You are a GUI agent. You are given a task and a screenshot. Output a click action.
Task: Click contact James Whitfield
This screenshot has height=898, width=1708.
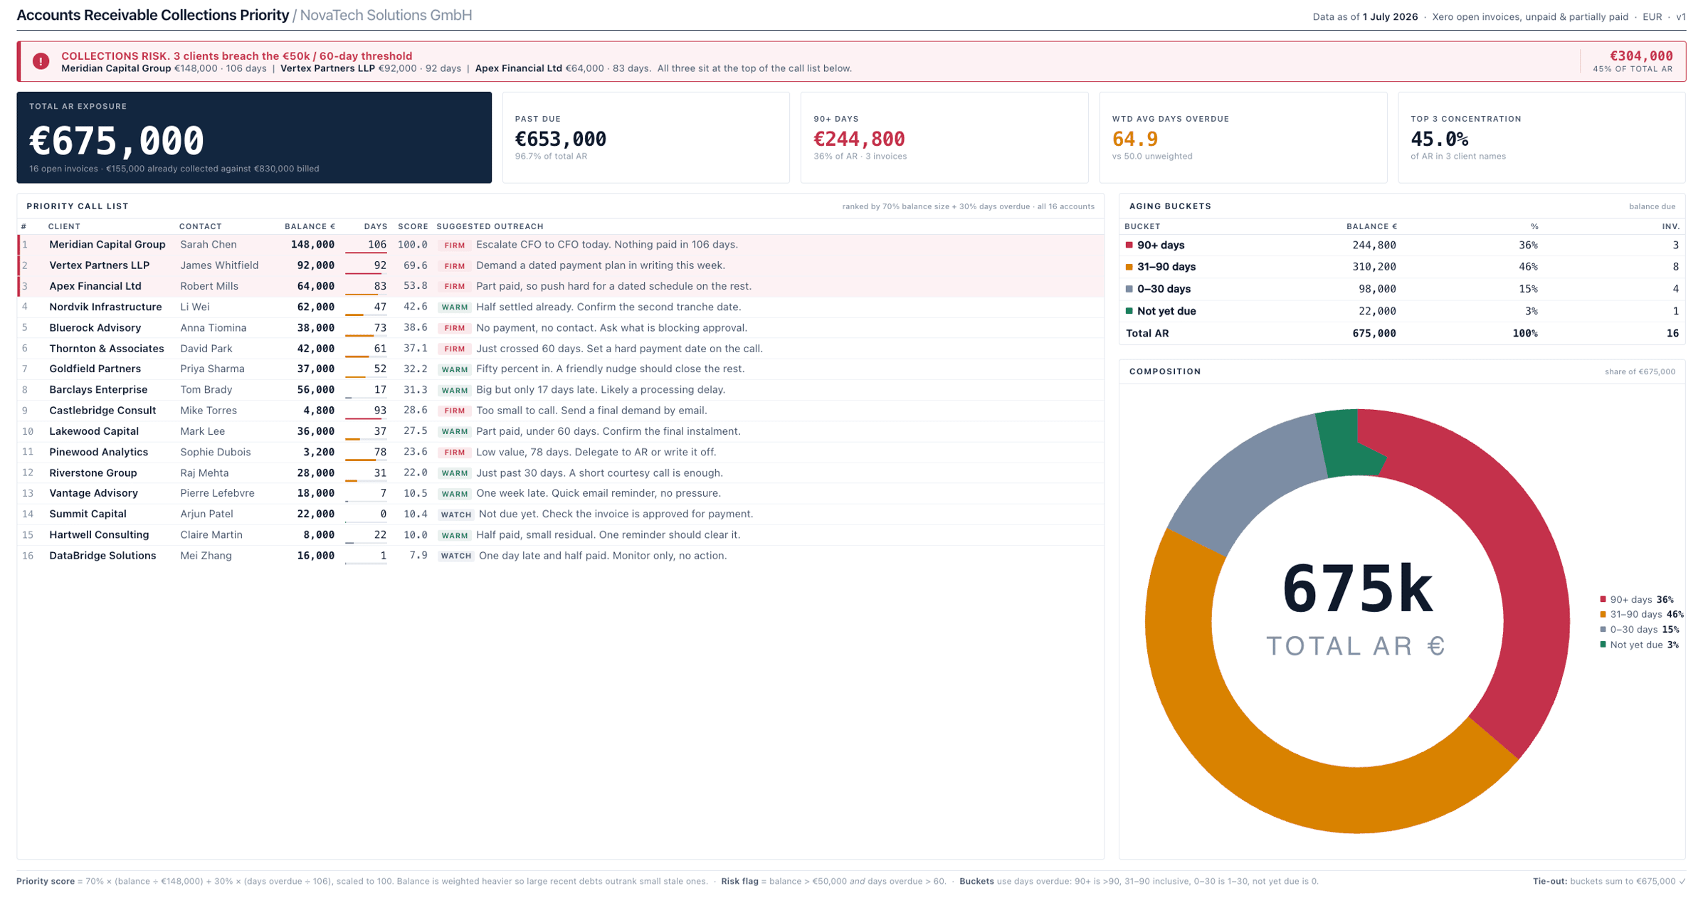[219, 265]
